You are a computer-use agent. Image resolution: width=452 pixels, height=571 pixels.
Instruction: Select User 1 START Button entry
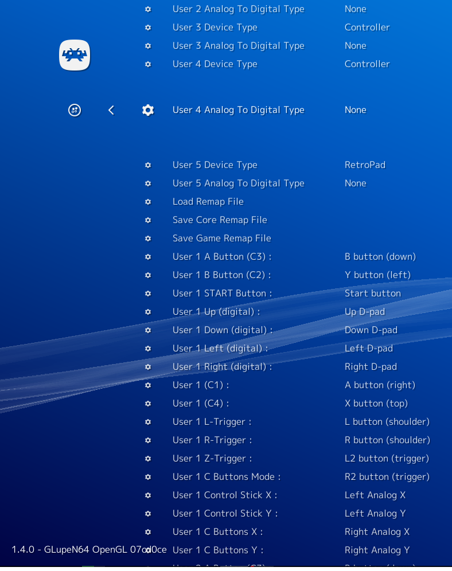click(222, 294)
